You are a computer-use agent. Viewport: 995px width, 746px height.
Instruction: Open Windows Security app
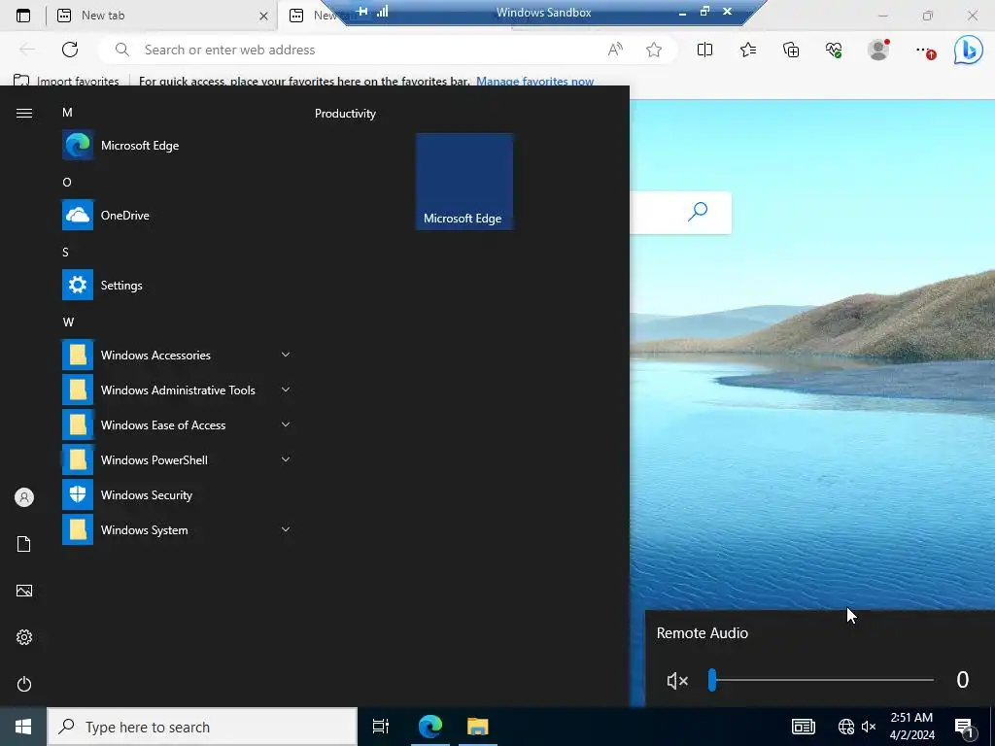click(x=177, y=494)
